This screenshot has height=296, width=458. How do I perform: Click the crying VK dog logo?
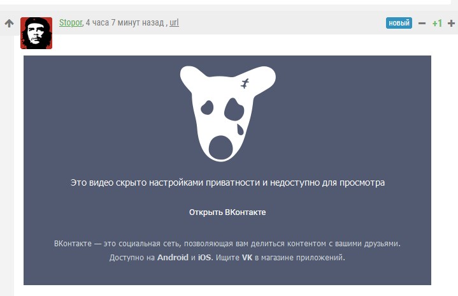coord(228,114)
